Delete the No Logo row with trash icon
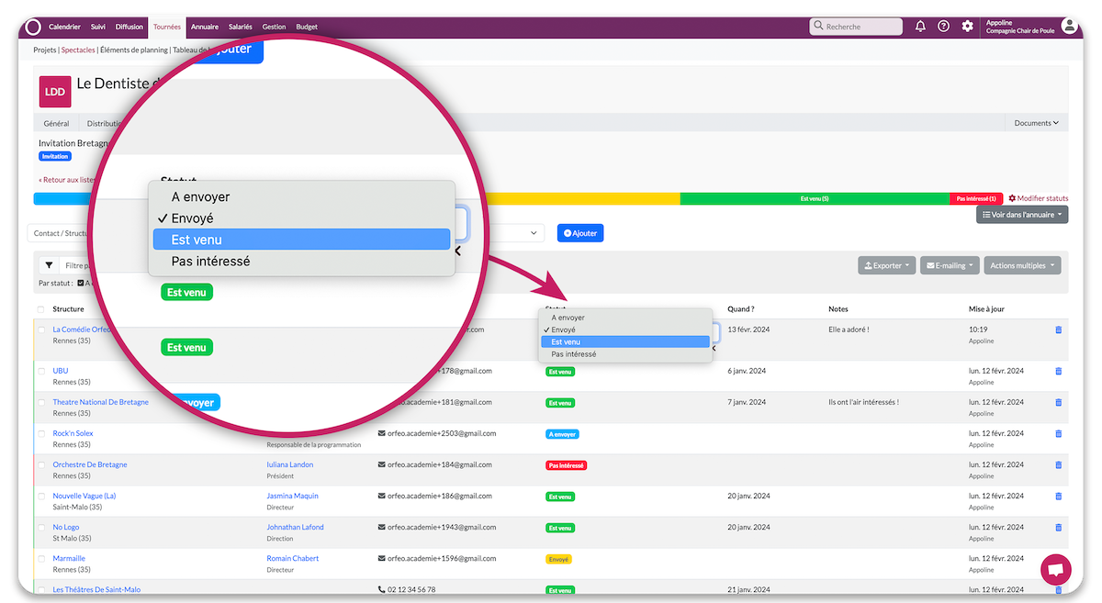The height and width of the screenshot is (603, 1102). coord(1058,527)
